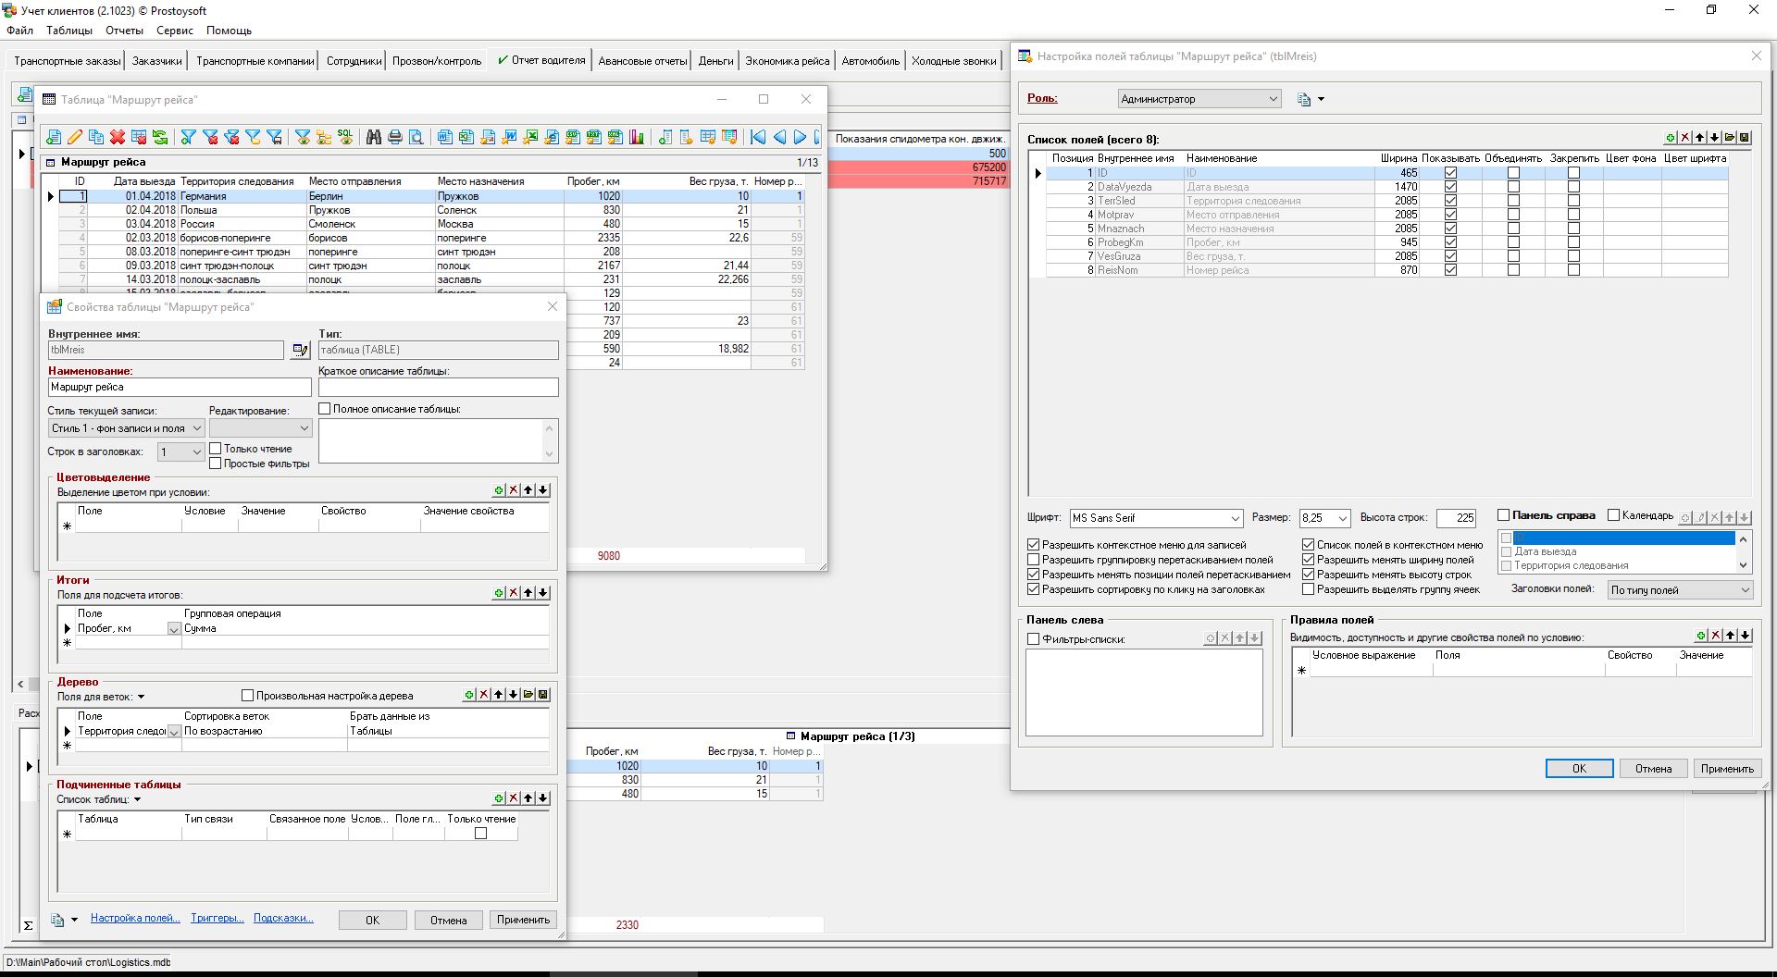The width and height of the screenshot is (1777, 977).
Task: Click the pencil edit record icon
Action: click(x=75, y=137)
